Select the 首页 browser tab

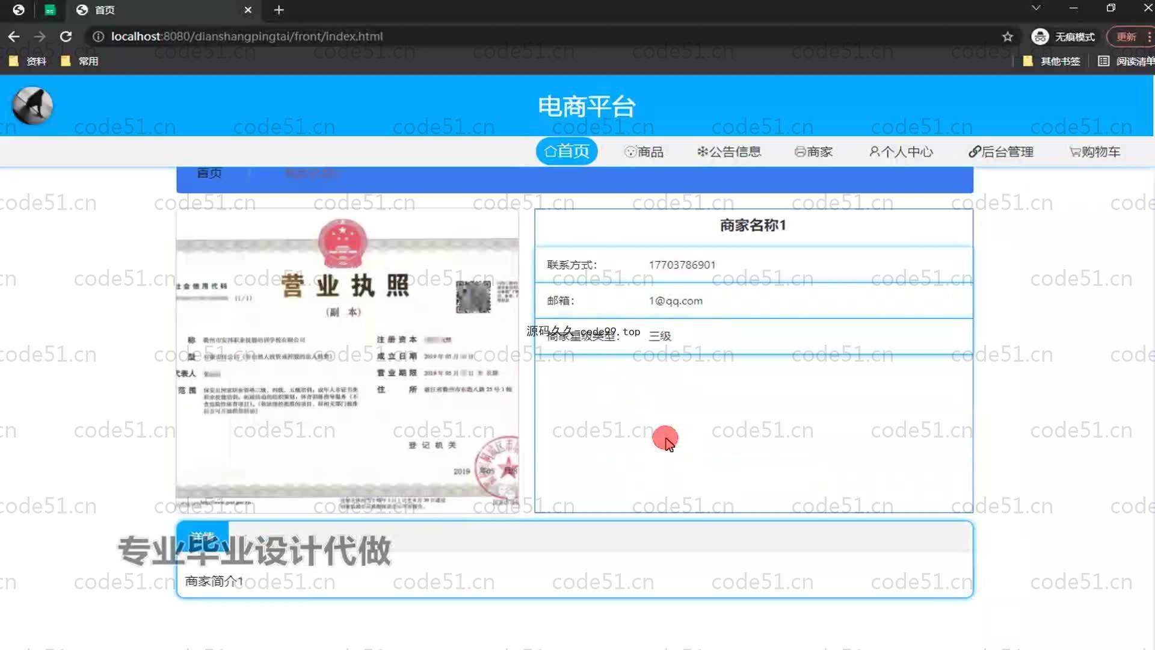pyautogui.click(x=162, y=10)
